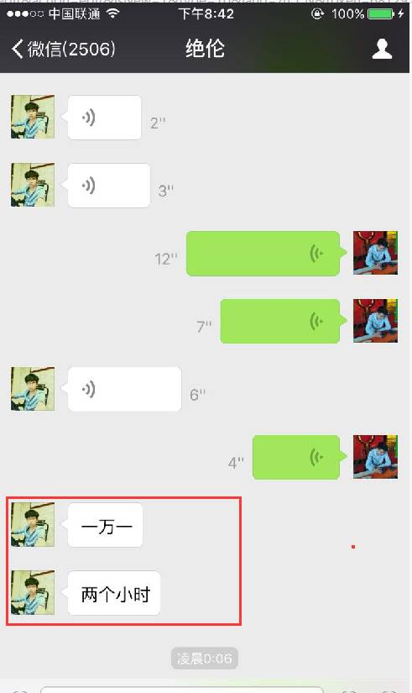
Task: Tap the Wi-Fi icon in status bar
Action: 113,13
